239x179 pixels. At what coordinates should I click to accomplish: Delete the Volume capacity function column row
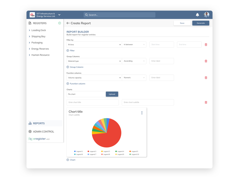point(206,78)
